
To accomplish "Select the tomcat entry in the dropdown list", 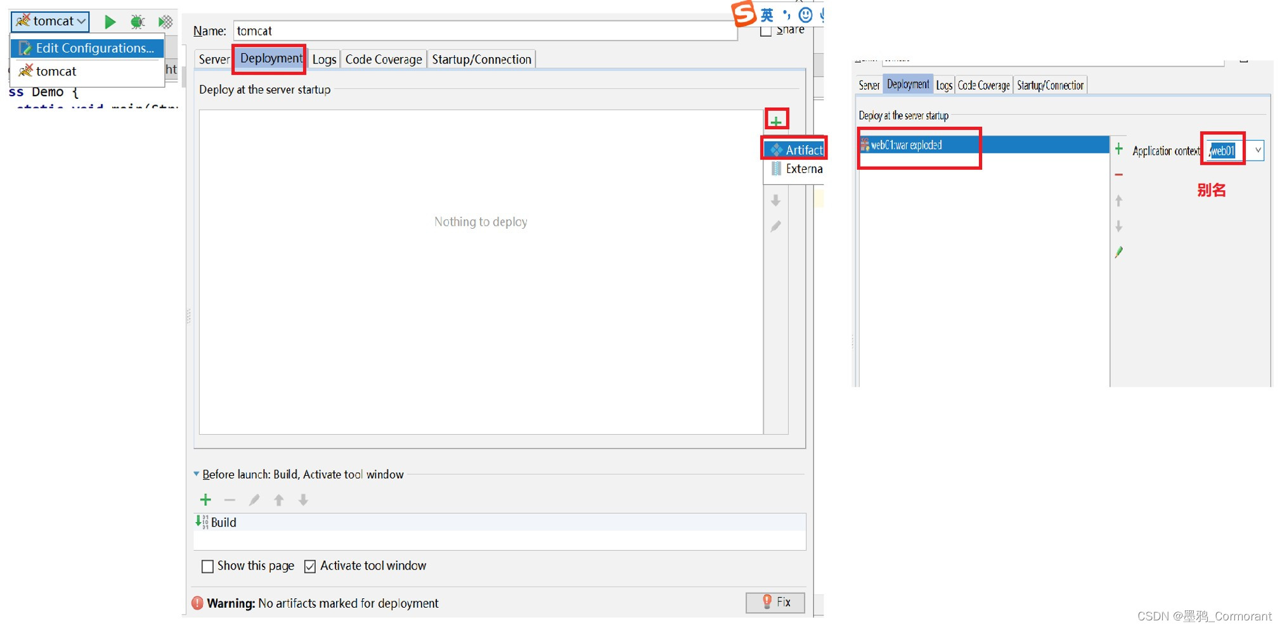I will (87, 71).
